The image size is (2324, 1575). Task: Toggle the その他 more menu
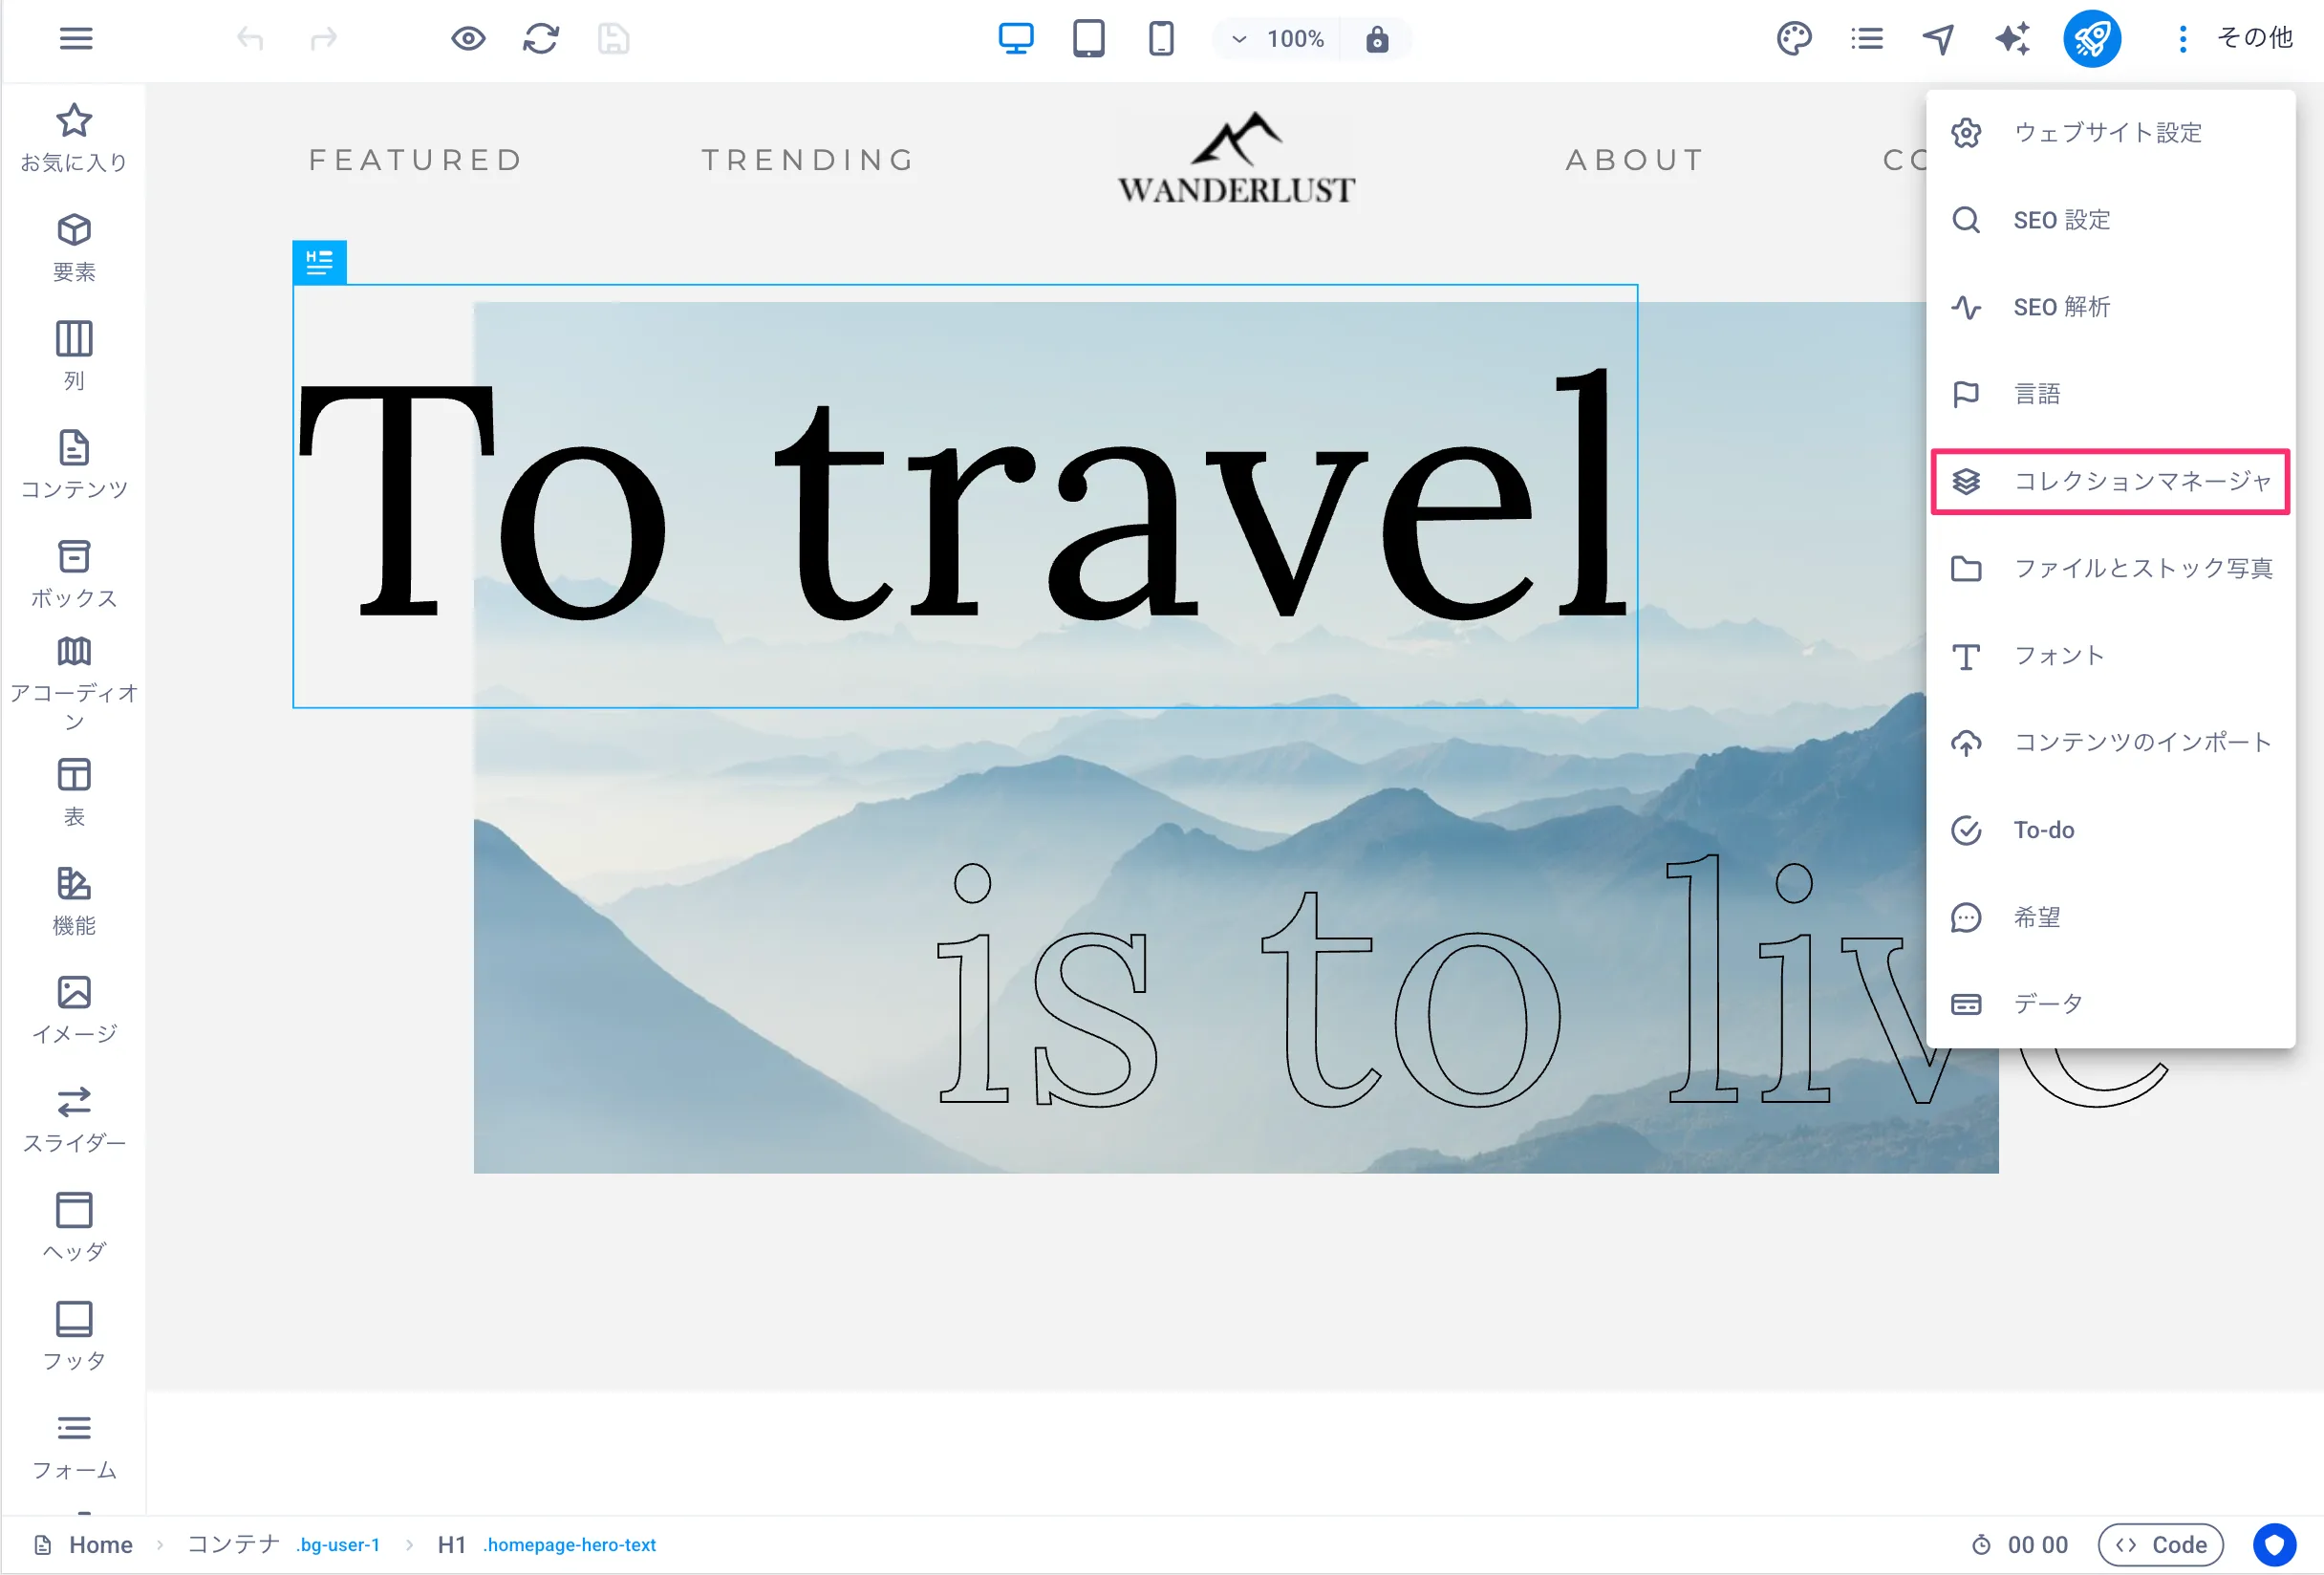(x=2235, y=38)
